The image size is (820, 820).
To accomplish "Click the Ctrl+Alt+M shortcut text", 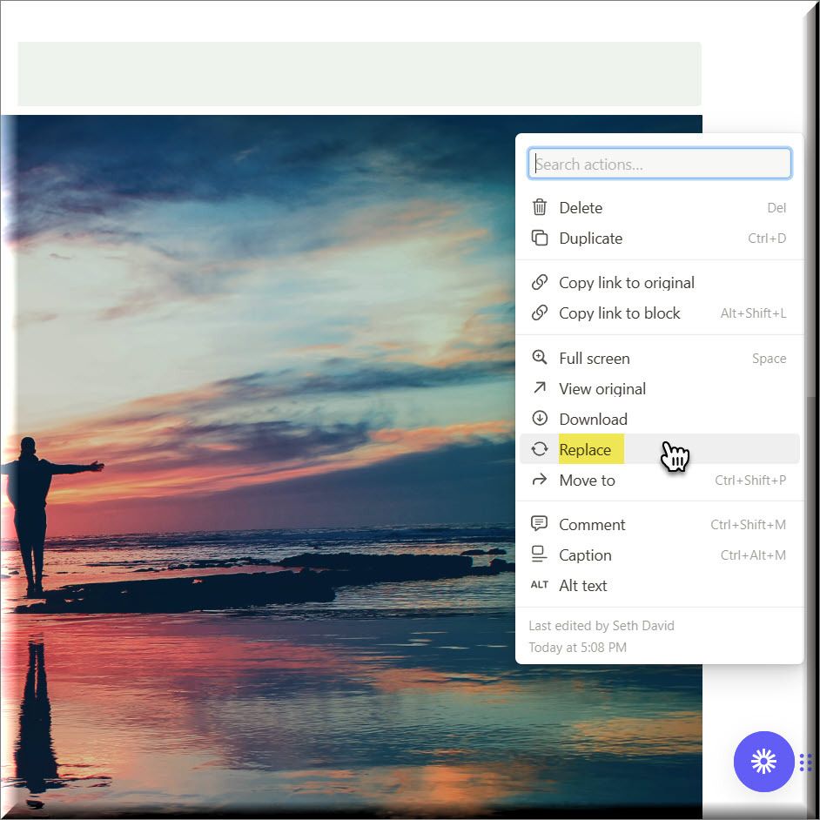I will click(x=753, y=555).
